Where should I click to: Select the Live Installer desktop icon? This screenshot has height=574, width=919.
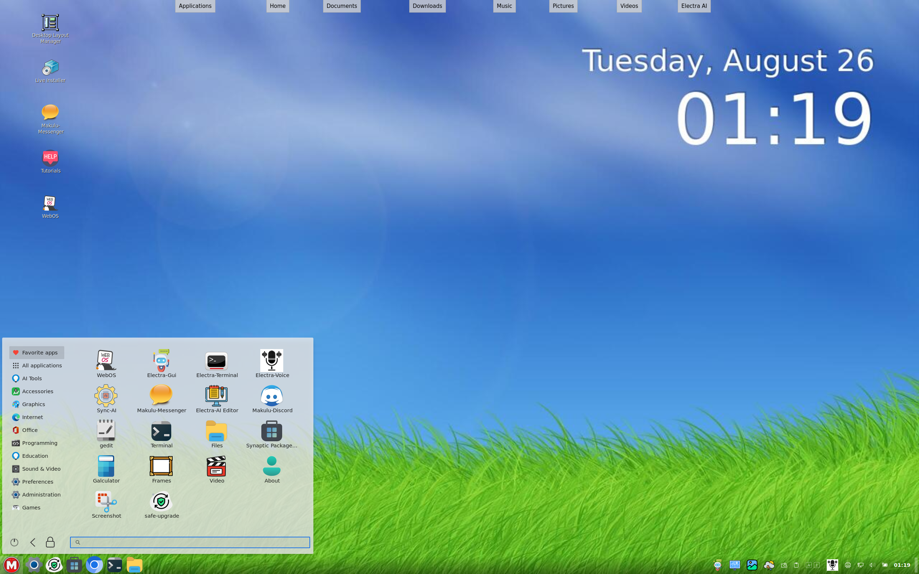pyautogui.click(x=50, y=71)
